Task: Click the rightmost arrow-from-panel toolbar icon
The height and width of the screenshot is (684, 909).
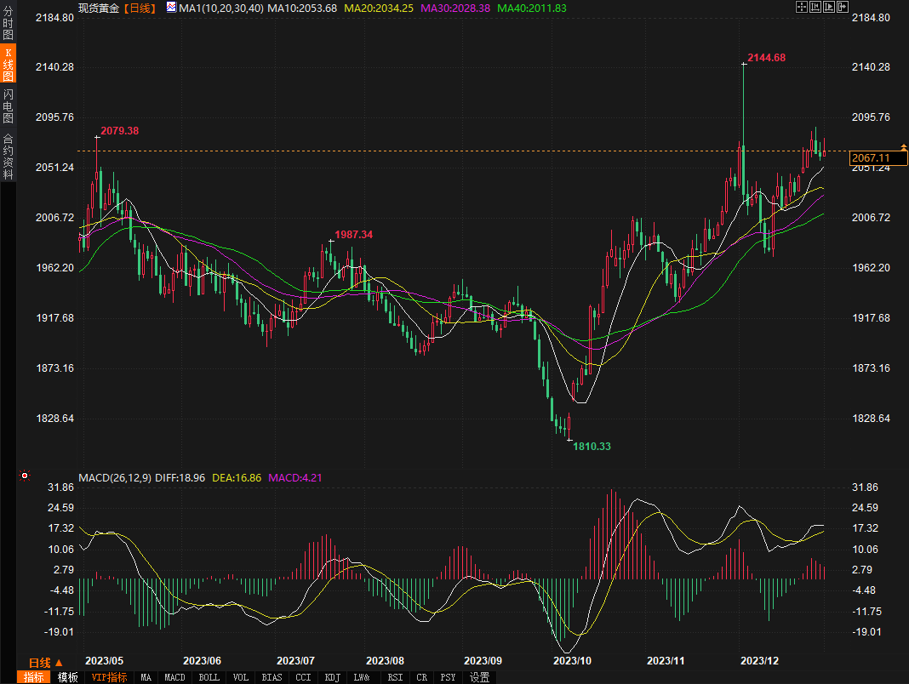Action: point(843,7)
